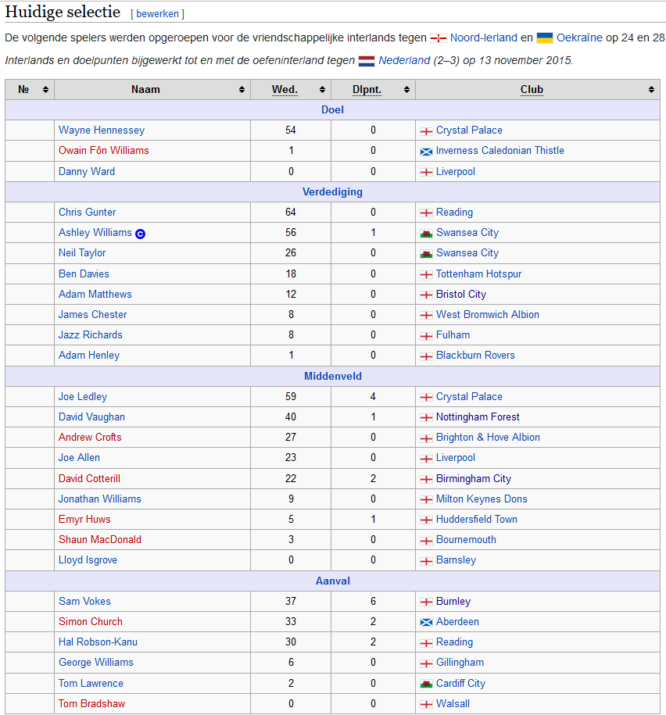The image size is (666, 715).
Task: Open Ben Davies' player page
Action: click(84, 273)
